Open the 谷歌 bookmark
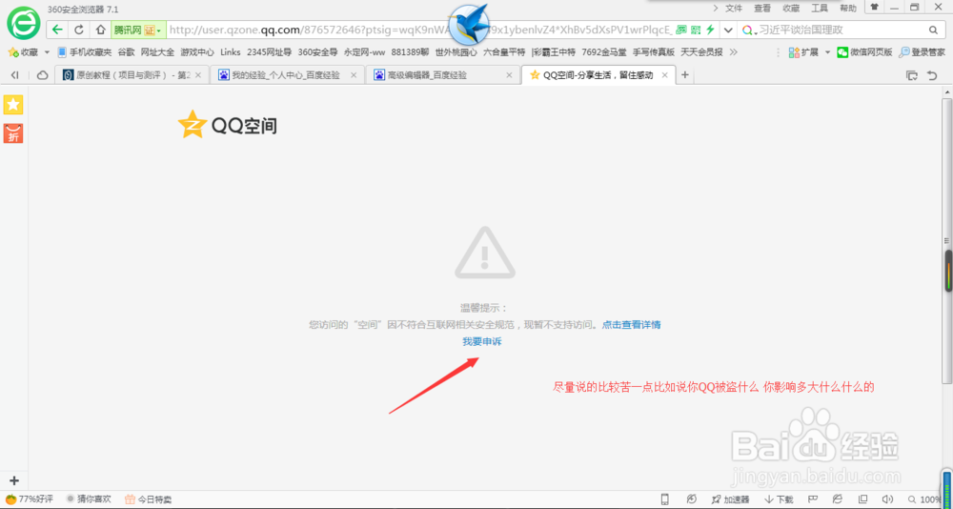Screen dimensions: 953x509 tap(126, 52)
